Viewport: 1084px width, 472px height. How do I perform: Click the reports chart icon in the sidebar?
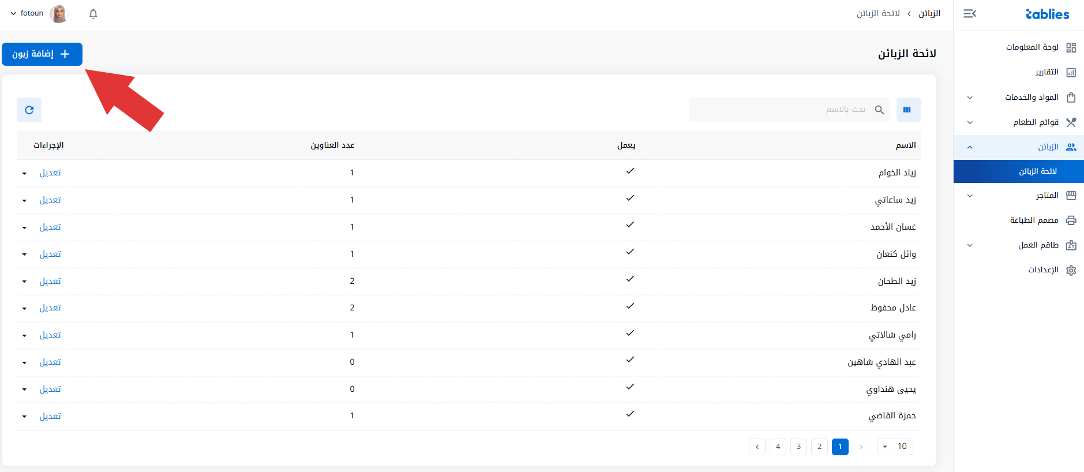(1071, 72)
